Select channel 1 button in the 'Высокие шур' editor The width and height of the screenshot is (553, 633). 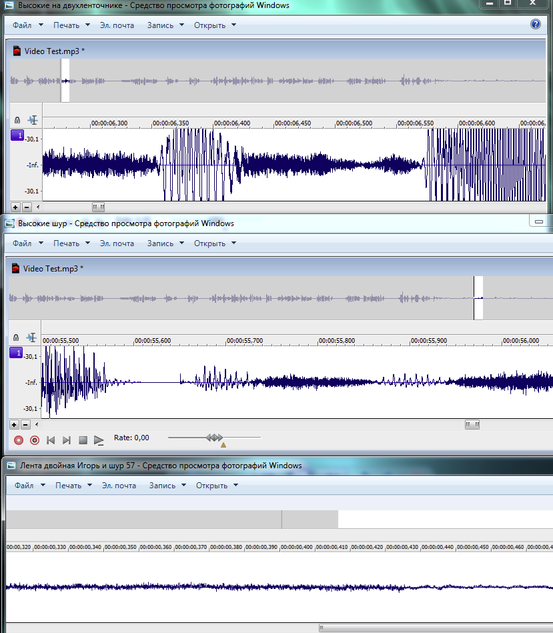point(16,353)
